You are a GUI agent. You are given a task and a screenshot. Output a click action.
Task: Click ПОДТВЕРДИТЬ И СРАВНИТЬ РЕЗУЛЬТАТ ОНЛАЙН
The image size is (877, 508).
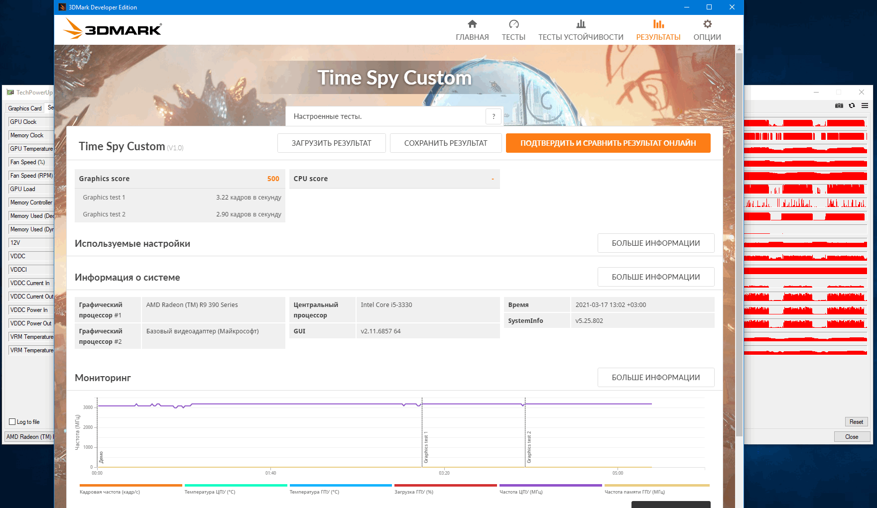[x=608, y=143]
